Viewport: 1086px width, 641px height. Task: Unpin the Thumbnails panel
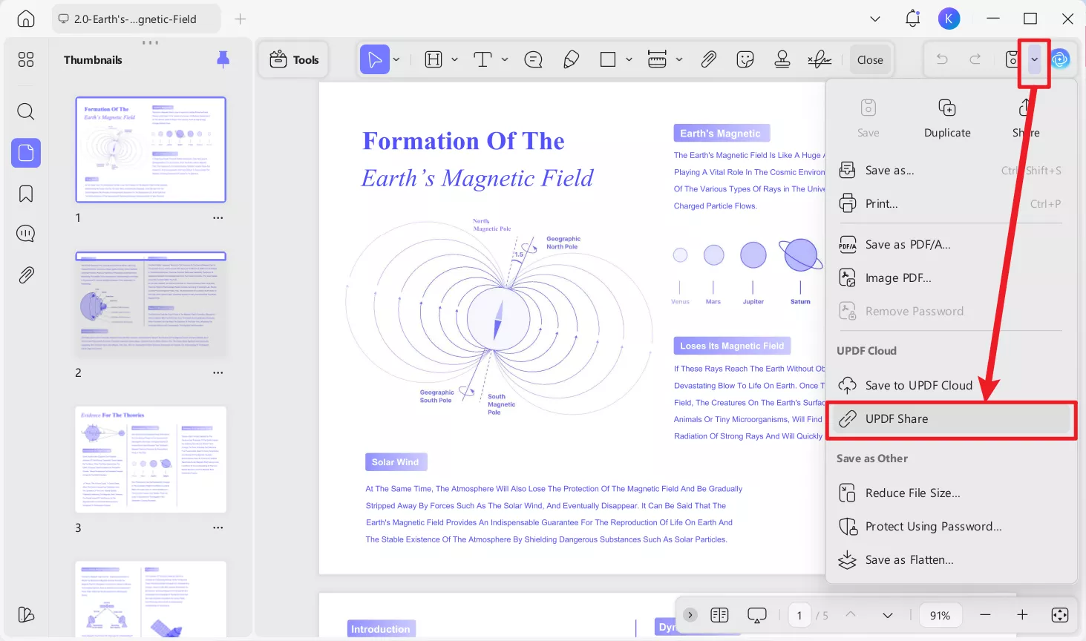pos(223,60)
